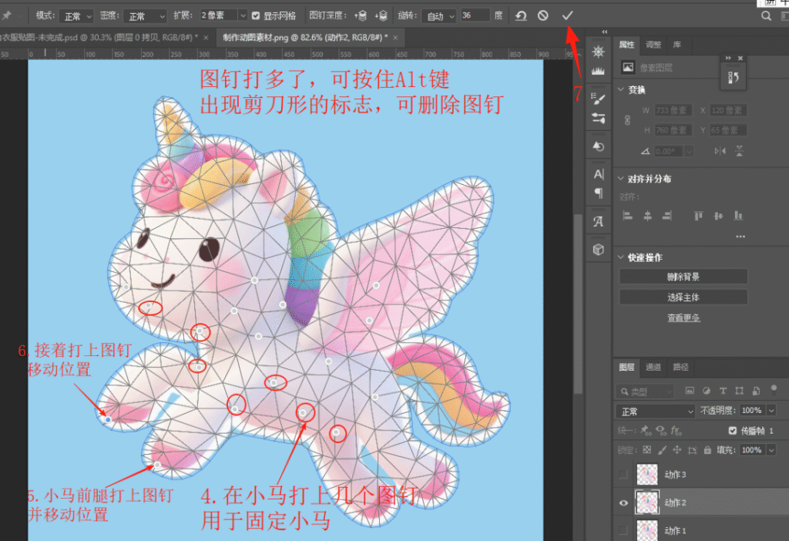Align bottom edges icon
Image resolution: width=789 pixels, height=541 pixels.
point(738,216)
